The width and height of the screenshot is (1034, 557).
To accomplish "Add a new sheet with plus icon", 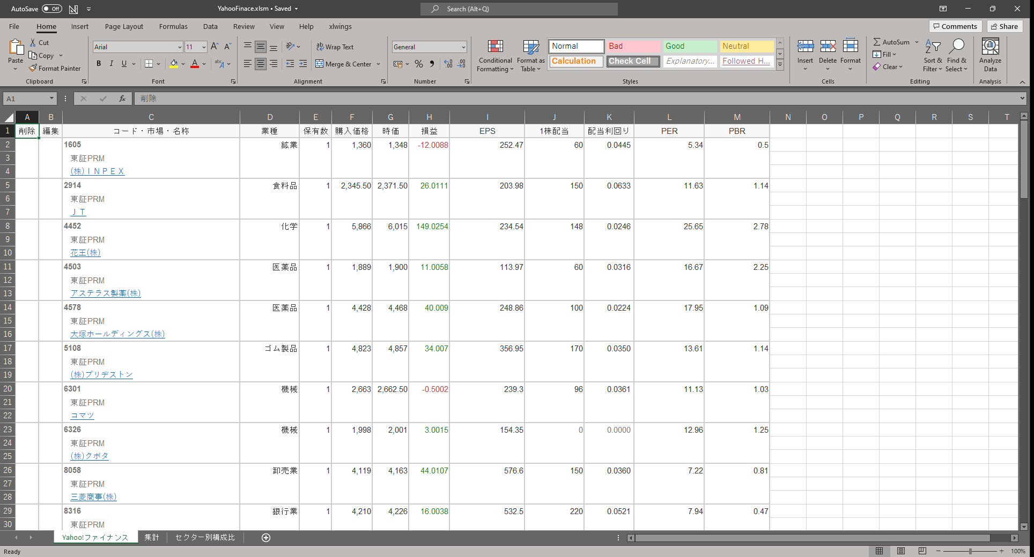I will click(x=266, y=538).
